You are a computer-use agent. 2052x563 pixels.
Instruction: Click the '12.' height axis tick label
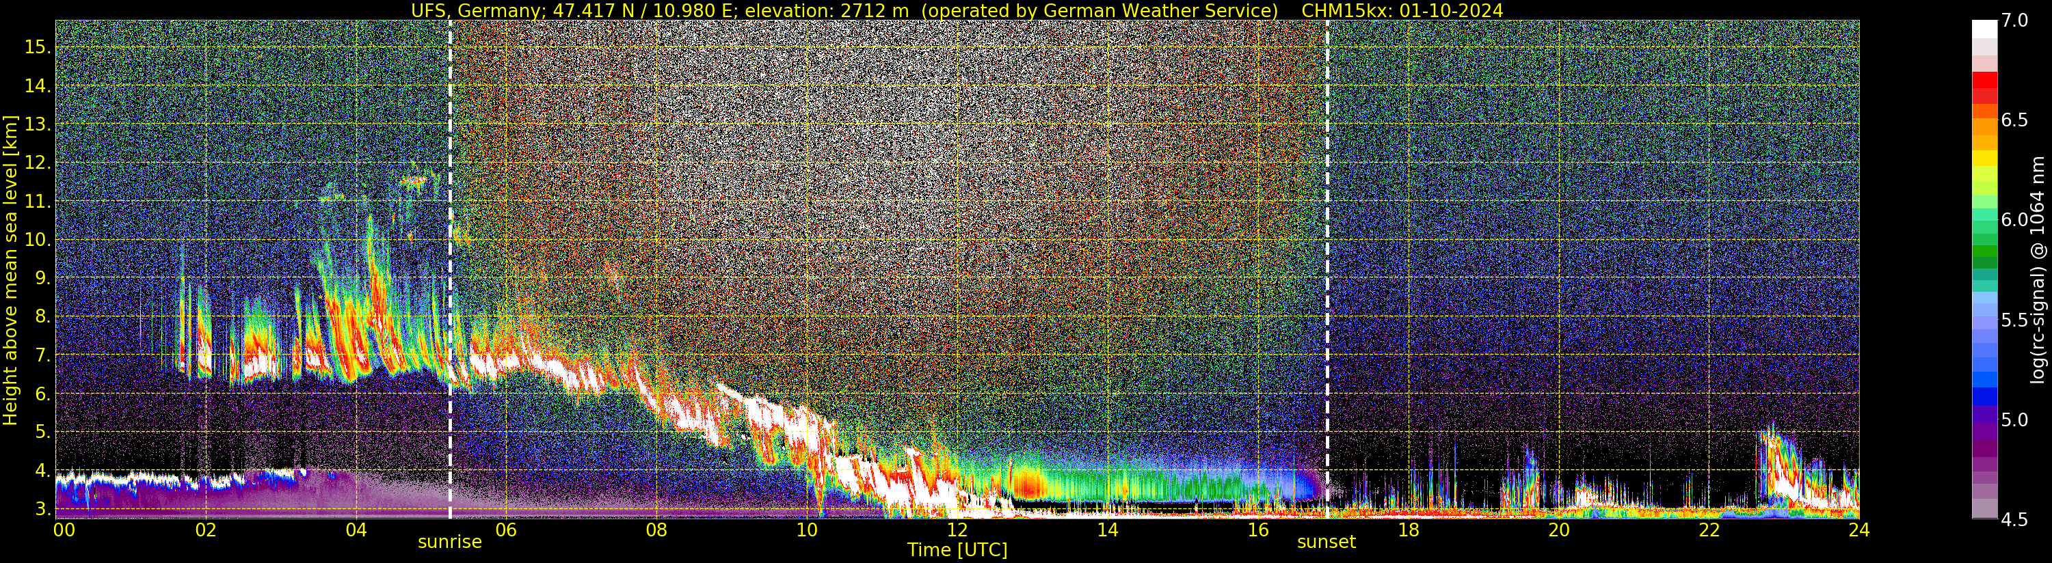click(x=38, y=163)
